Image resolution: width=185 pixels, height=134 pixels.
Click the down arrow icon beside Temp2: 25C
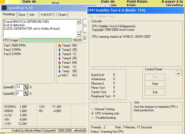point(60,50)
